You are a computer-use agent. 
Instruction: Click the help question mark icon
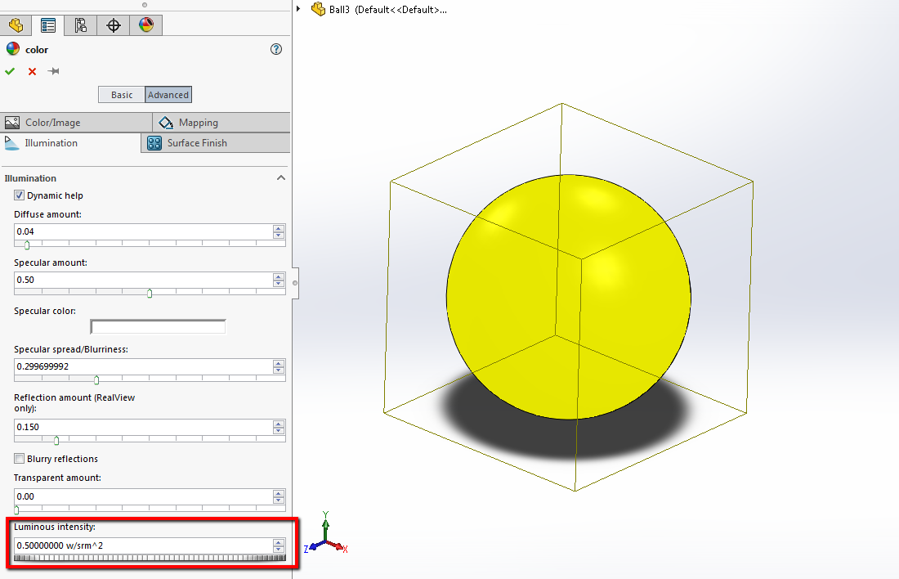point(276,49)
